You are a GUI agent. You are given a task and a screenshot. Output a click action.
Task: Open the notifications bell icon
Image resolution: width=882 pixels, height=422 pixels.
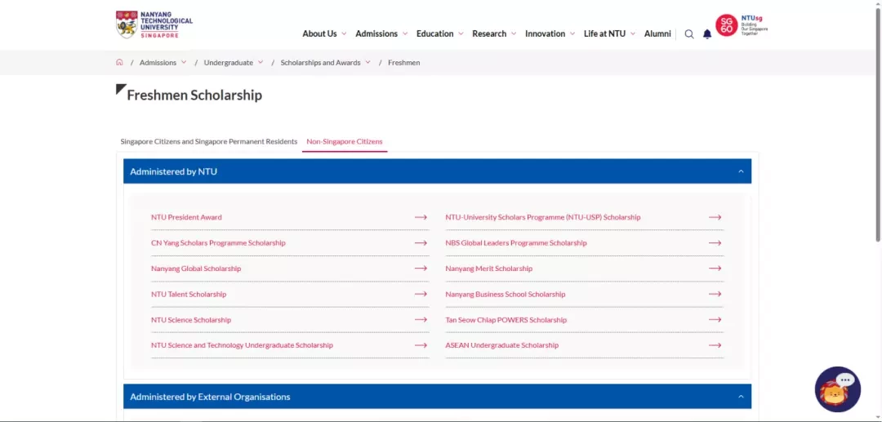coord(707,33)
